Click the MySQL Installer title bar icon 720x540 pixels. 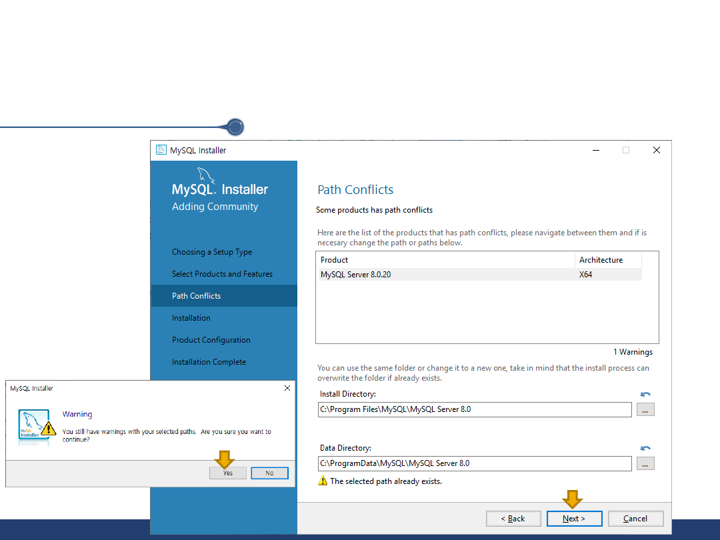pyautogui.click(x=161, y=150)
